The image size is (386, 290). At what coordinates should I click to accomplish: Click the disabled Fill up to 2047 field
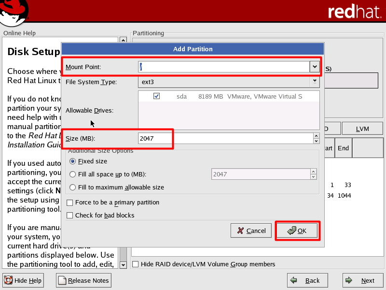tap(261, 174)
